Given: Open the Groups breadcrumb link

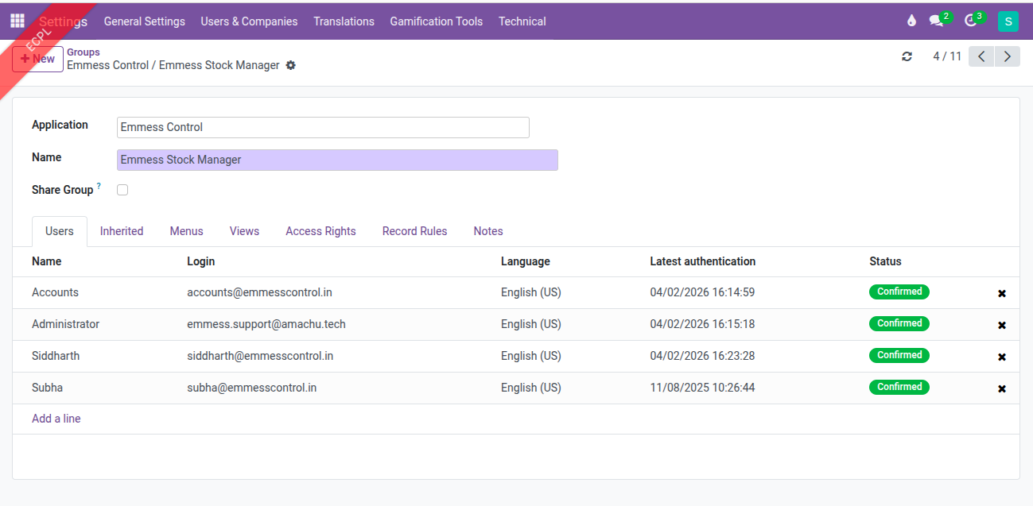Looking at the screenshot, I should (83, 52).
